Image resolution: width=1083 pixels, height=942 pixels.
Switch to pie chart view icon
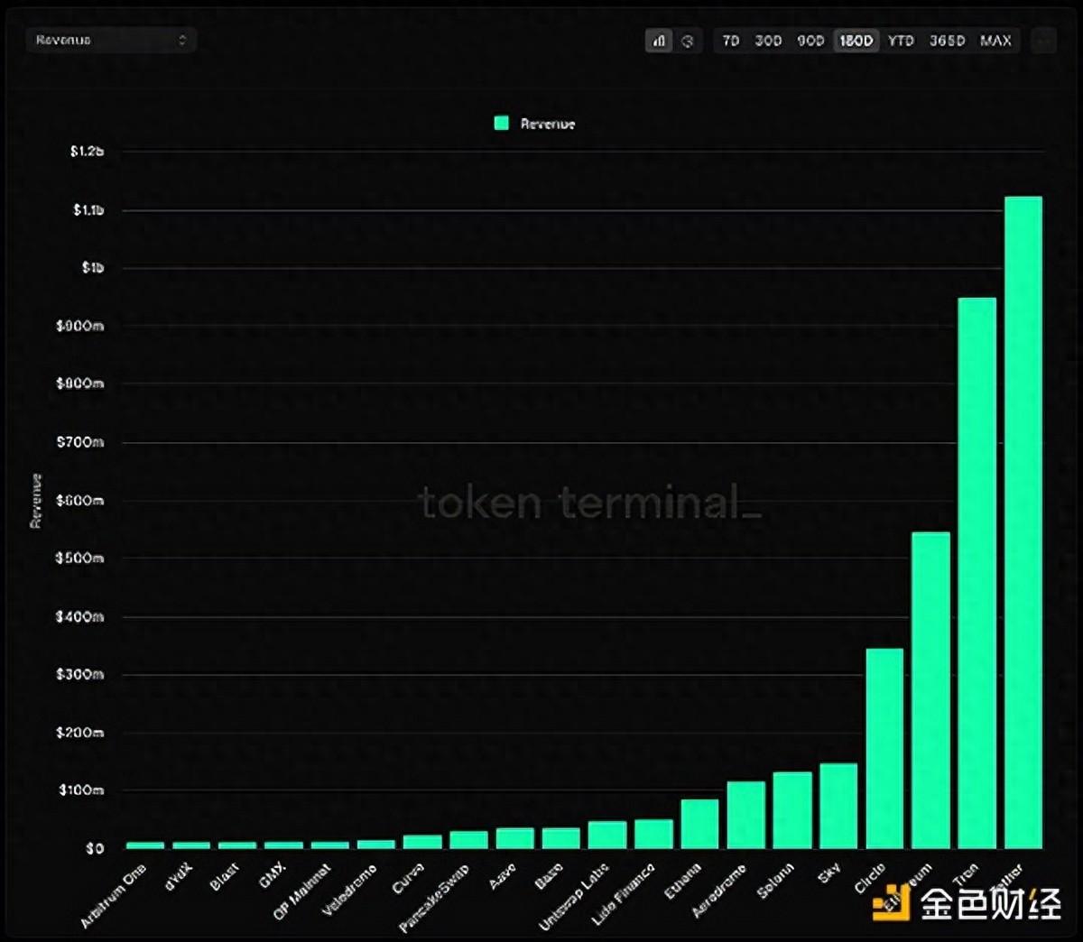[688, 41]
